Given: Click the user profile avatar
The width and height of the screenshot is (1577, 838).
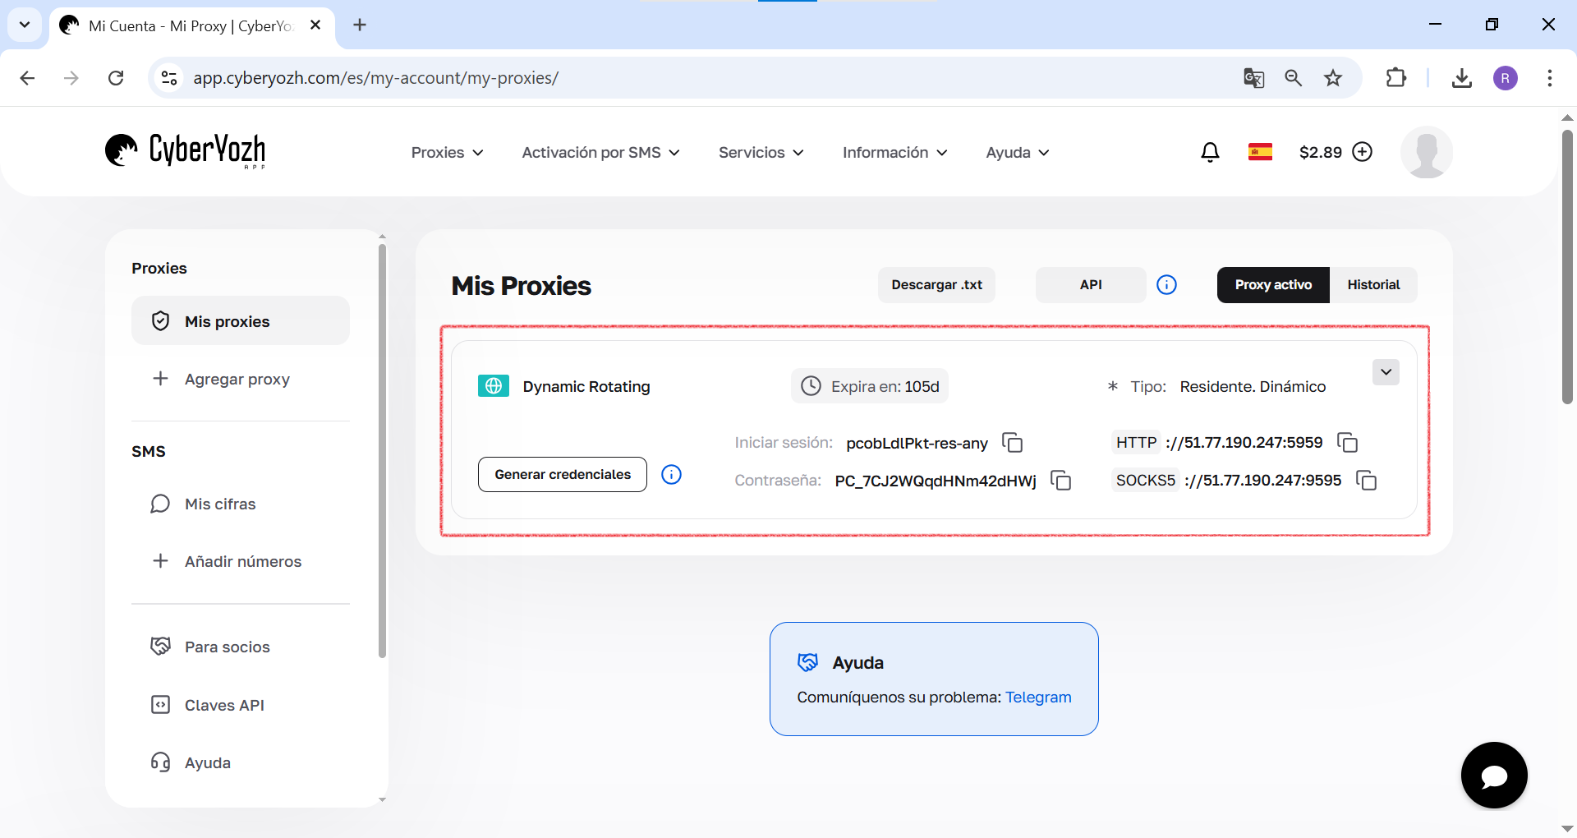Looking at the screenshot, I should (1427, 152).
